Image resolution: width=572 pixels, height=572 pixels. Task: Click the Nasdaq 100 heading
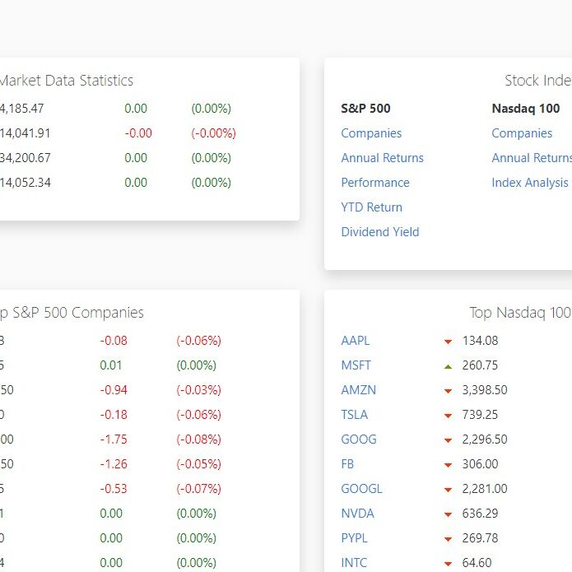525,109
